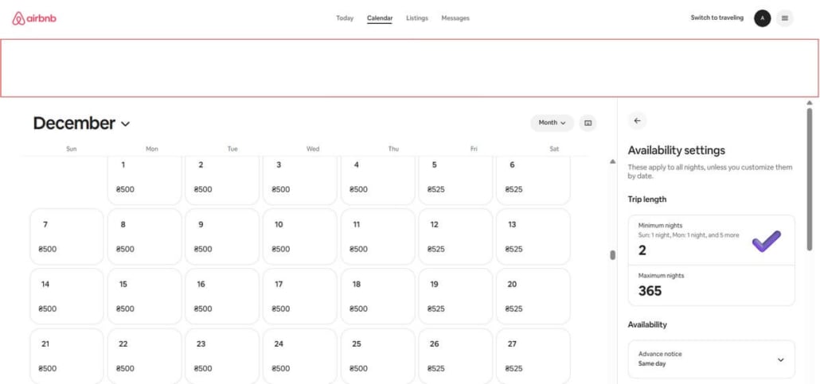Select December 1 on the calendar
Screen dimensions: 820x384
(x=144, y=180)
